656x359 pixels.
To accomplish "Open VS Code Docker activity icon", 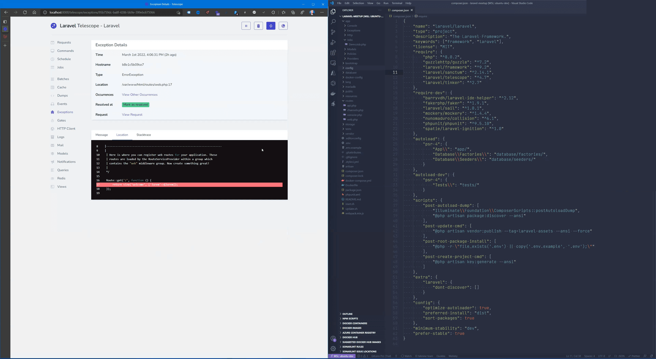I will (333, 93).
